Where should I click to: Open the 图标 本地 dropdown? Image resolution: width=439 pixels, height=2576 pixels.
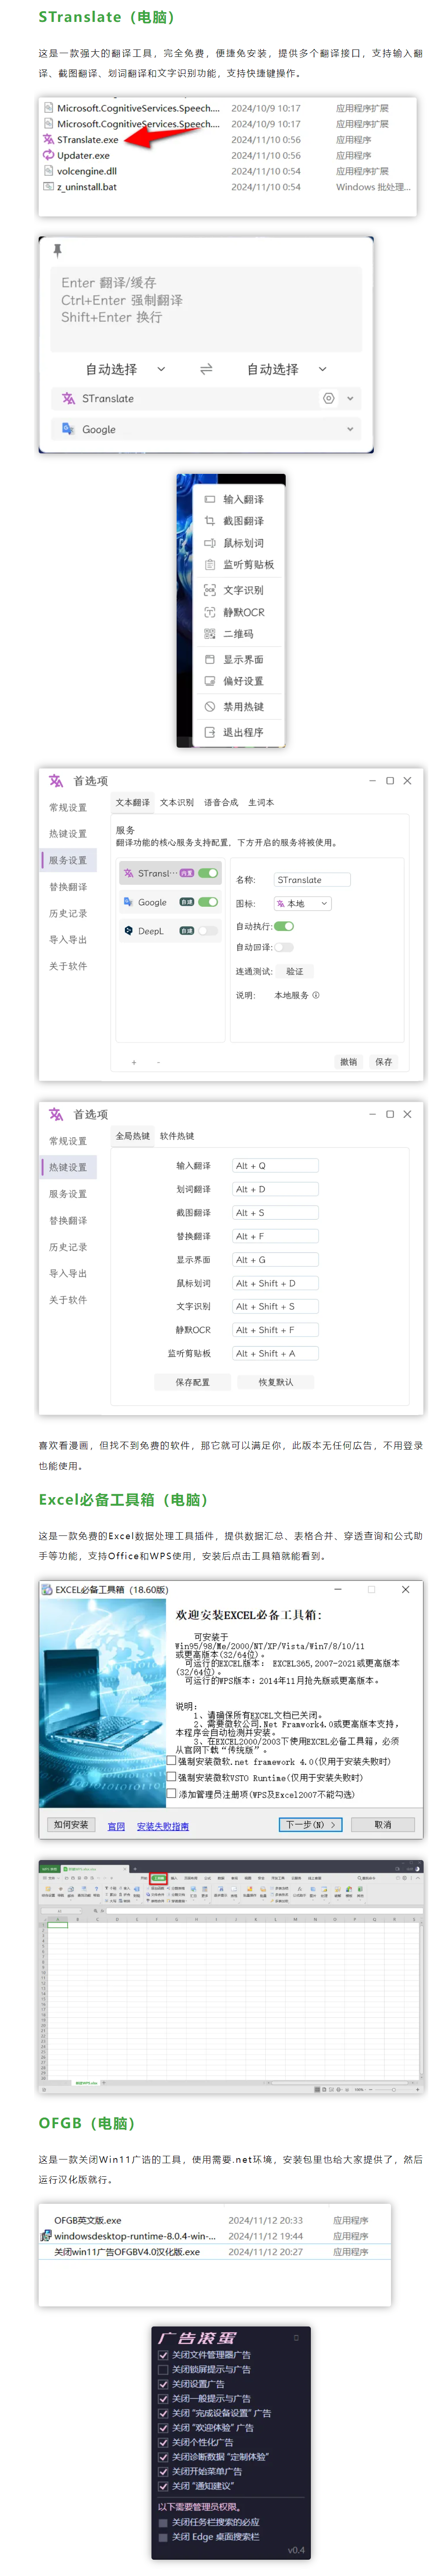302,903
